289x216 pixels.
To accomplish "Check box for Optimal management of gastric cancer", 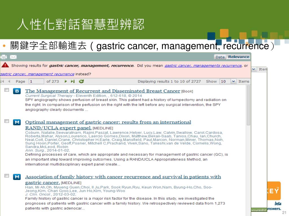I will pos(7,121).
